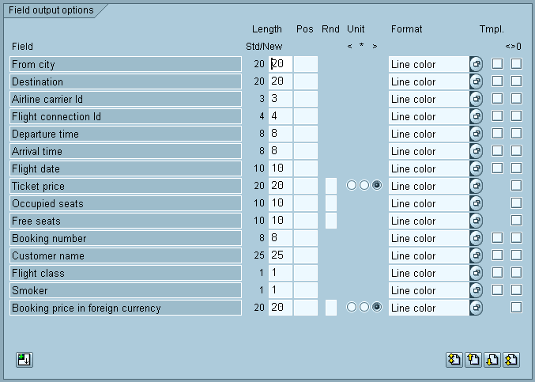Open format selection icon for From city
The image size is (535, 382).
pyautogui.click(x=476, y=64)
